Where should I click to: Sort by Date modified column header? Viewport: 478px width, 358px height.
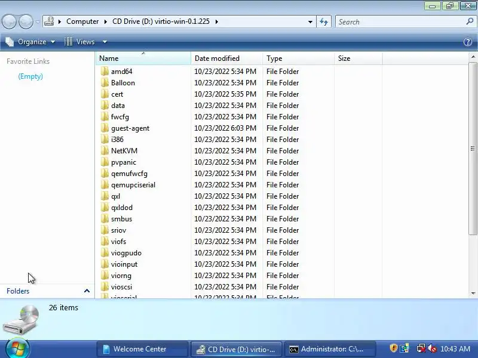[226, 58]
